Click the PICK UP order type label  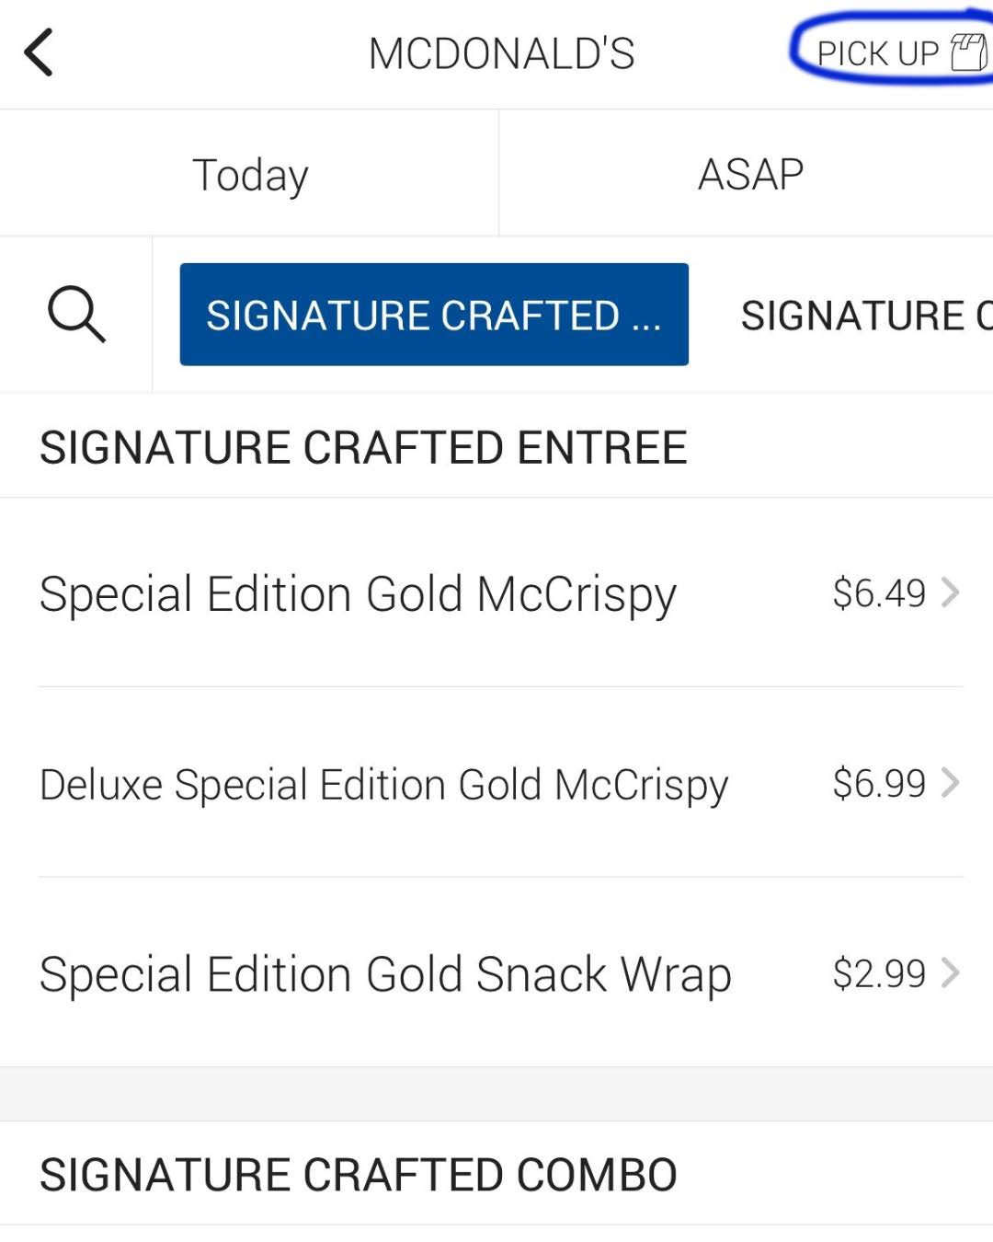coord(877,54)
